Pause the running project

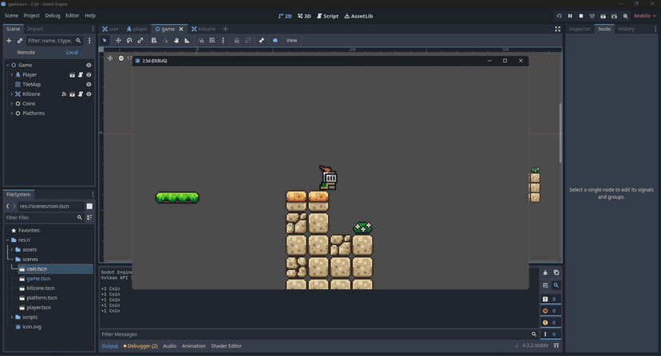pyautogui.click(x=570, y=16)
